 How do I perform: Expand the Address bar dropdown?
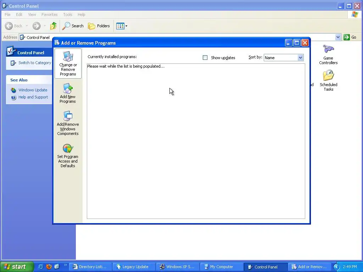[338, 37]
